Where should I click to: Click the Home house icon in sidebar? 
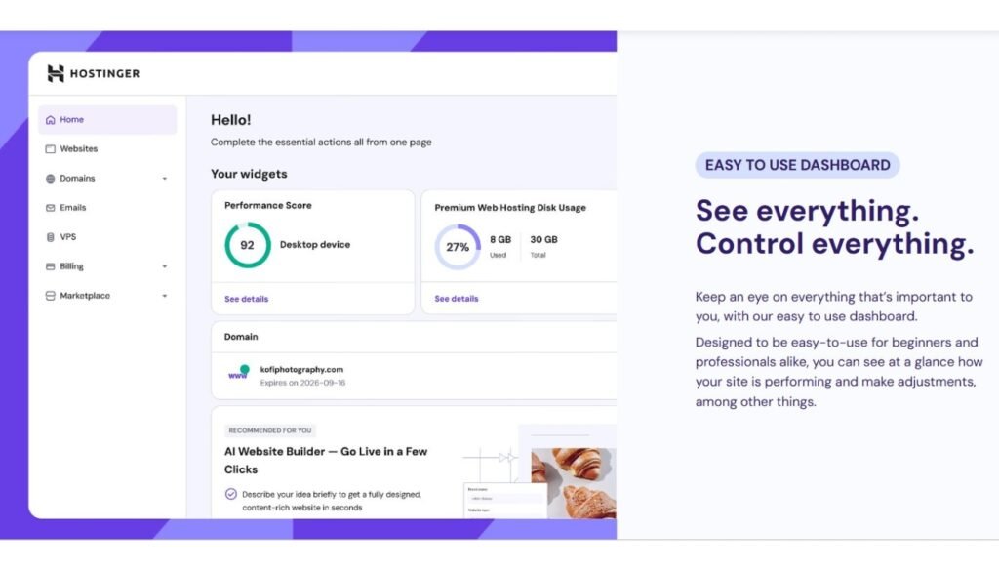click(x=51, y=120)
